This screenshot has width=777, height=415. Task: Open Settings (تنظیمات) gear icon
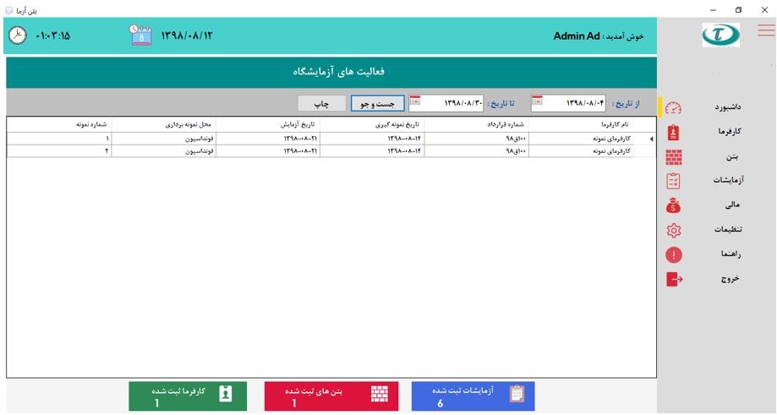click(674, 230)
